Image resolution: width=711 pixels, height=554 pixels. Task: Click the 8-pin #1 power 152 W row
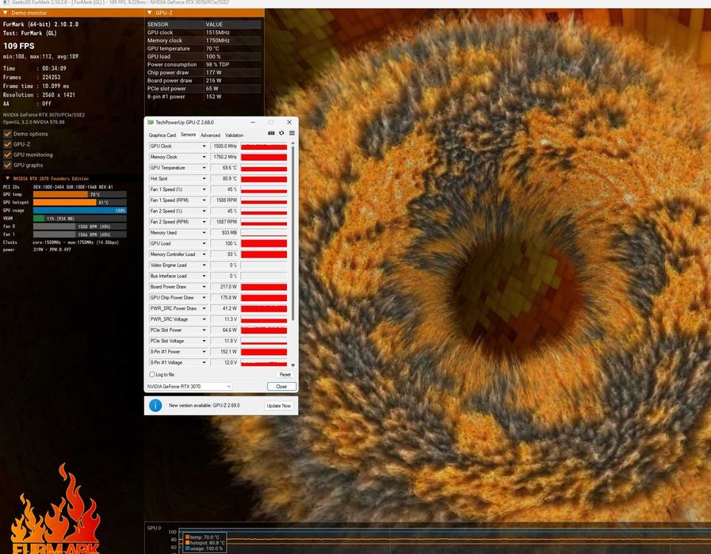204,97
